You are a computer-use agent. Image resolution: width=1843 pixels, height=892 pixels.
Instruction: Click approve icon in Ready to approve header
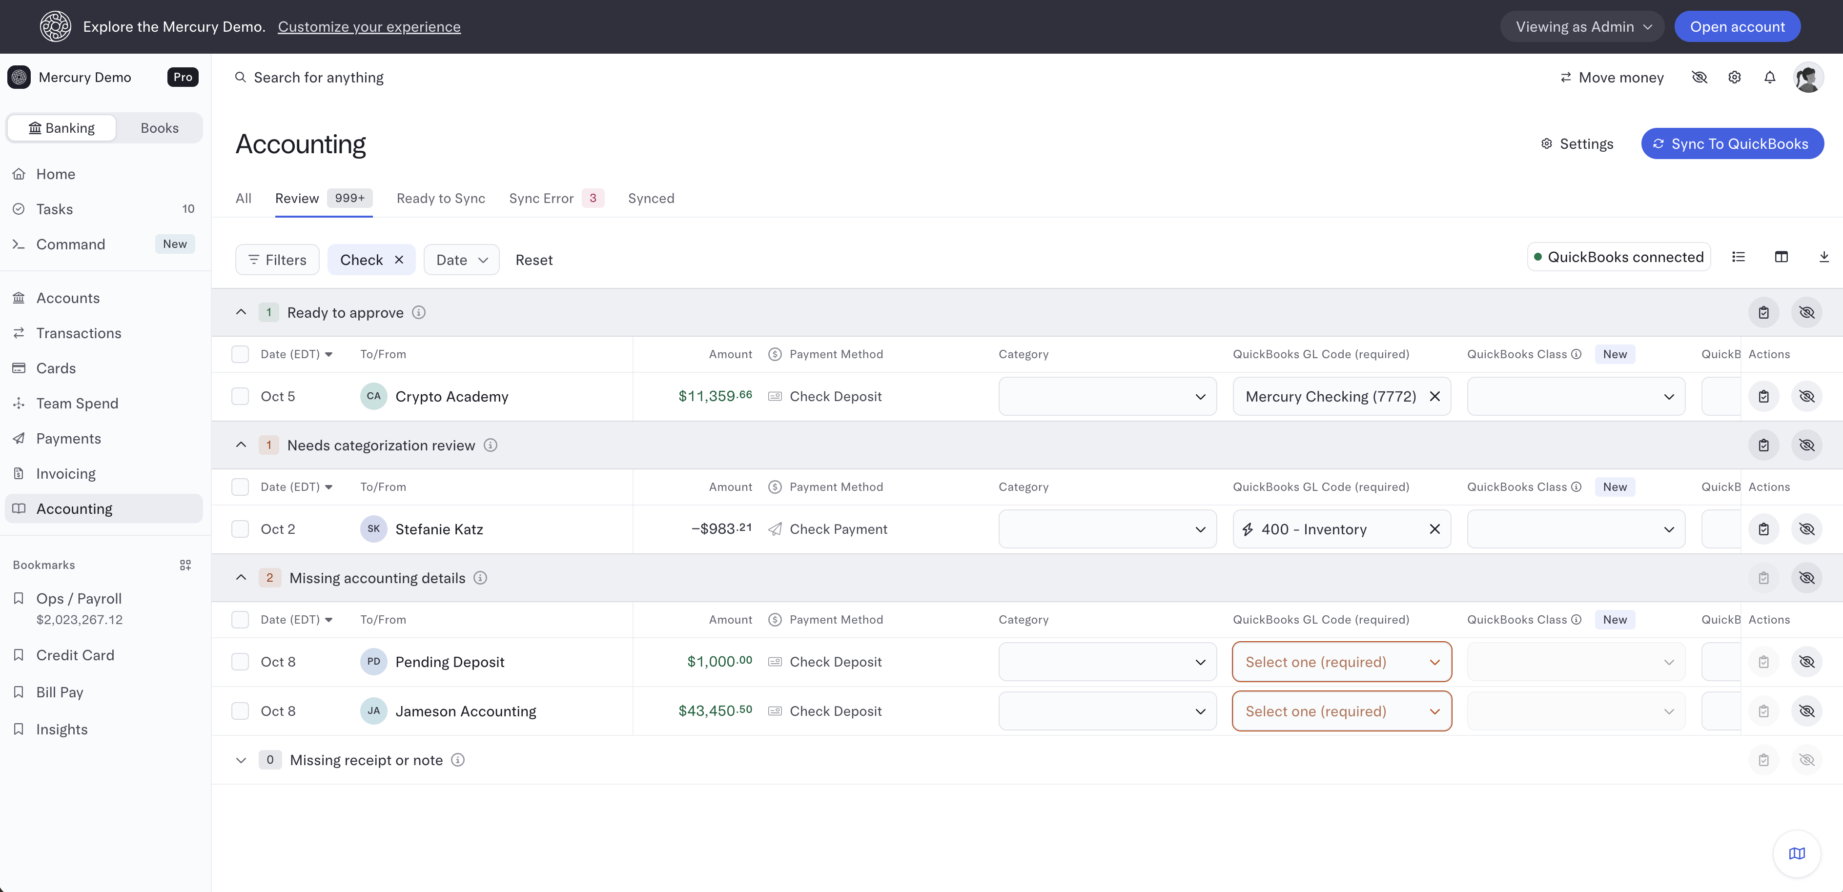coord(1763,313)
